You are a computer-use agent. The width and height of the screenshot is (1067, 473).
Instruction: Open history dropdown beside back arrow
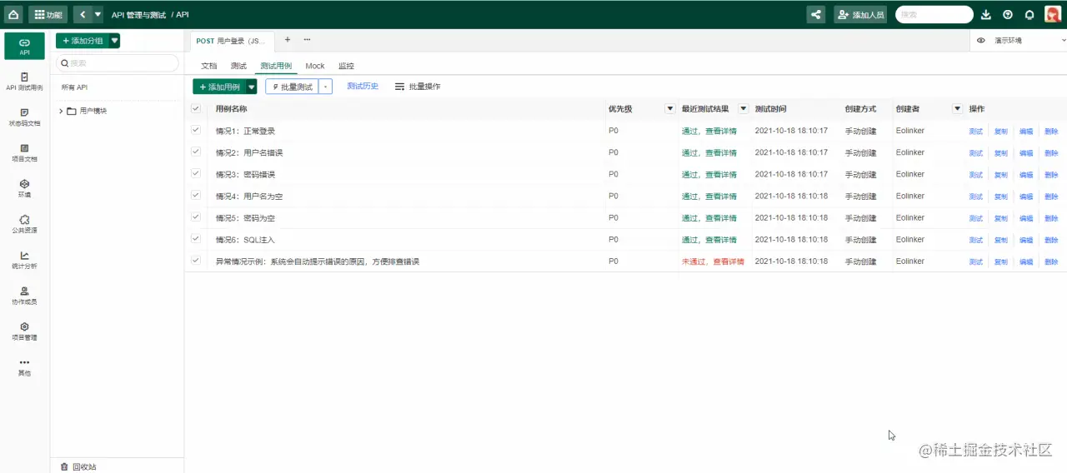click(98, 14)
